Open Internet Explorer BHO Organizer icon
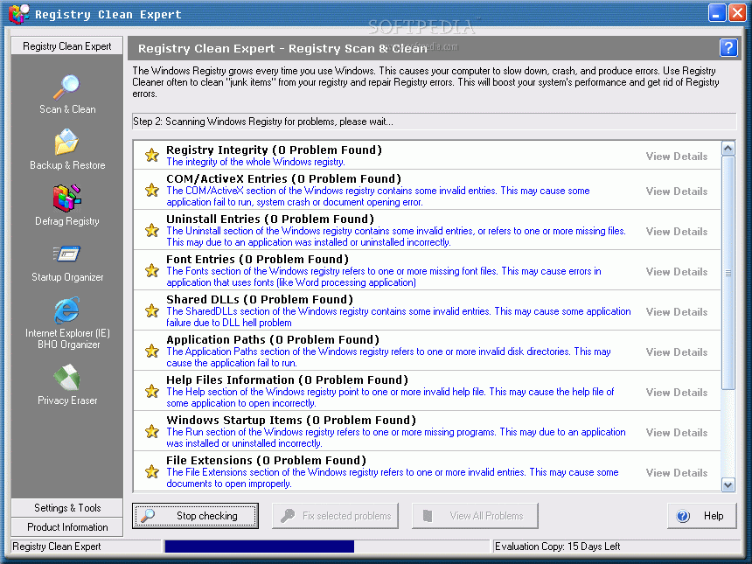Viewport: 752px width, 564px height. [x=66, y=310]
